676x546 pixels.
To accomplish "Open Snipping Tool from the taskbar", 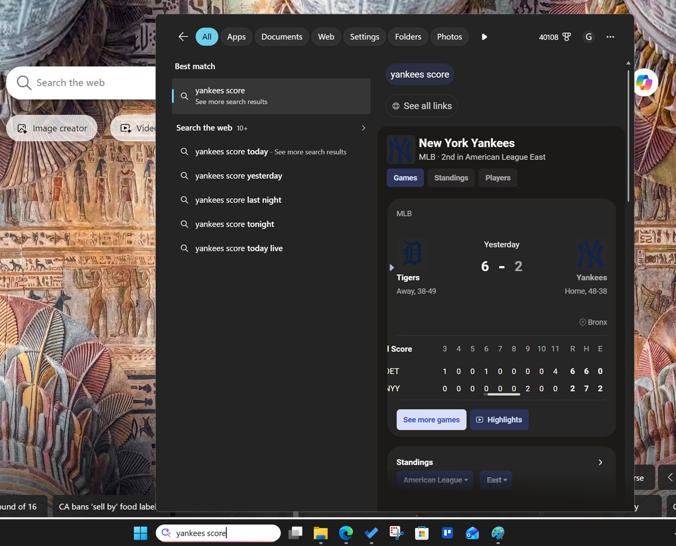I will click(396, 533).
